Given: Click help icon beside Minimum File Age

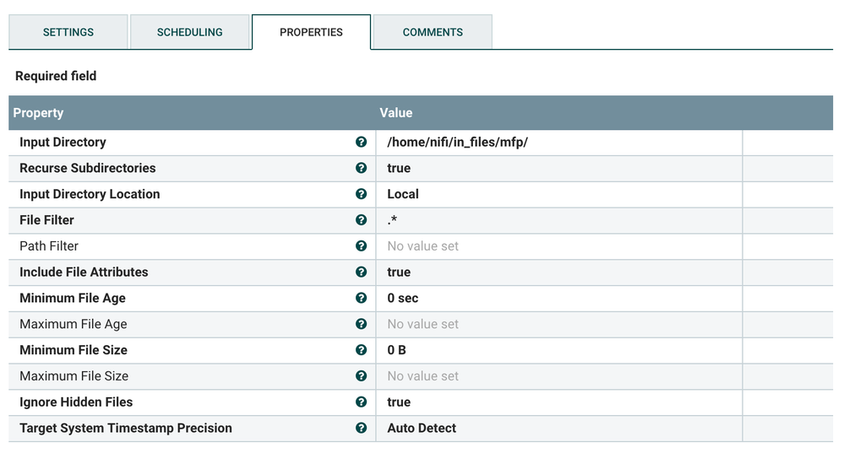Looking at the screenshot, I should pyautogui.click(x=362, y=298).
